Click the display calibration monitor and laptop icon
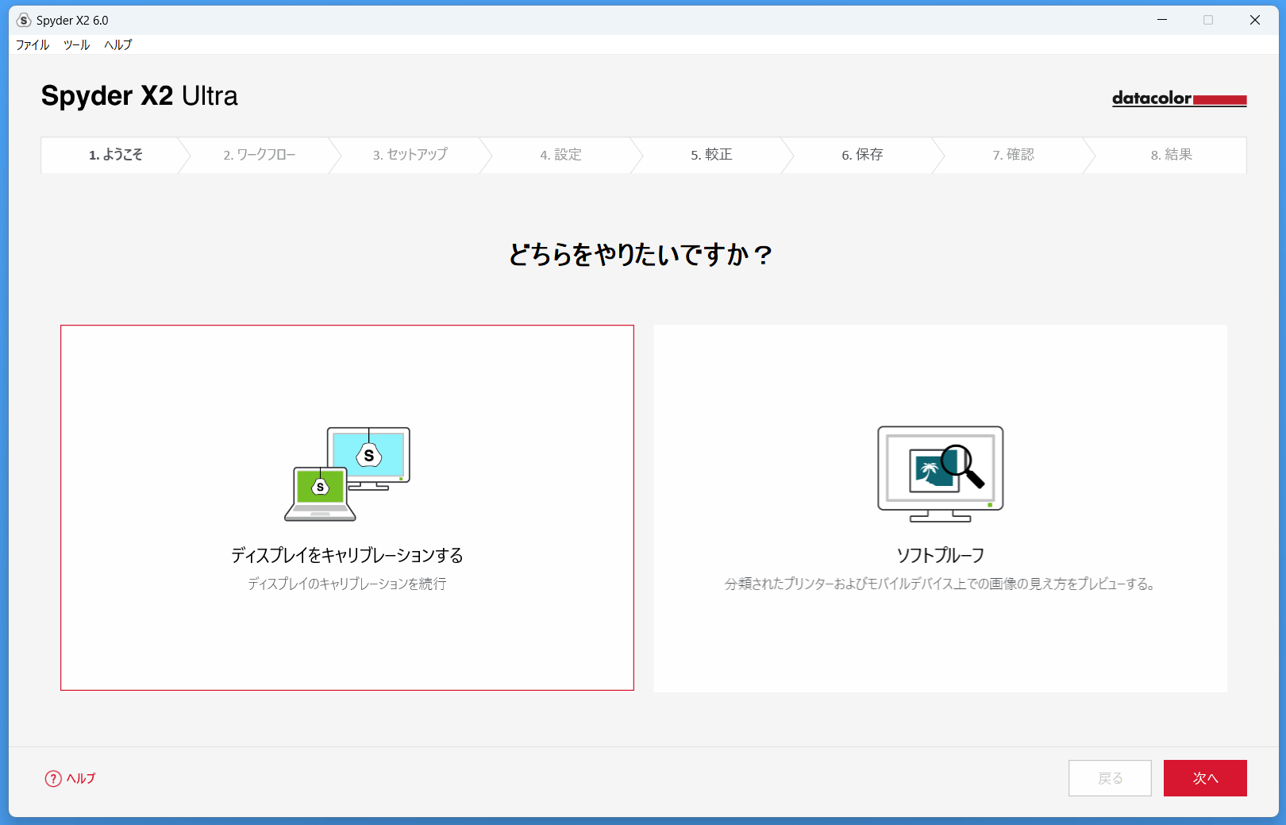This screenshot has width=1286, height=825. click(x=348, y=474)
